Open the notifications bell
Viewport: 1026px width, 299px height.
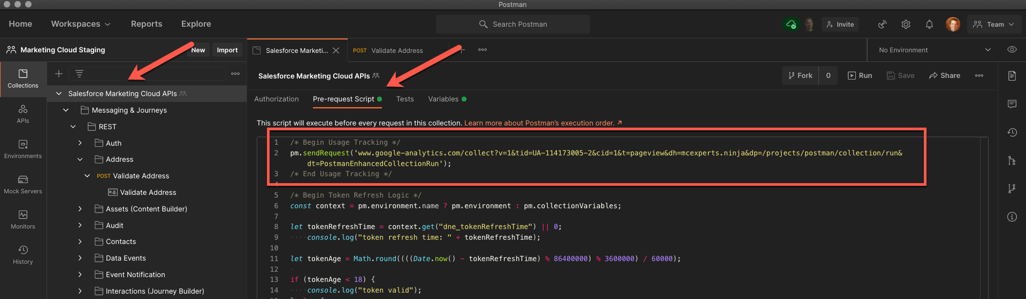pos(929,24)
